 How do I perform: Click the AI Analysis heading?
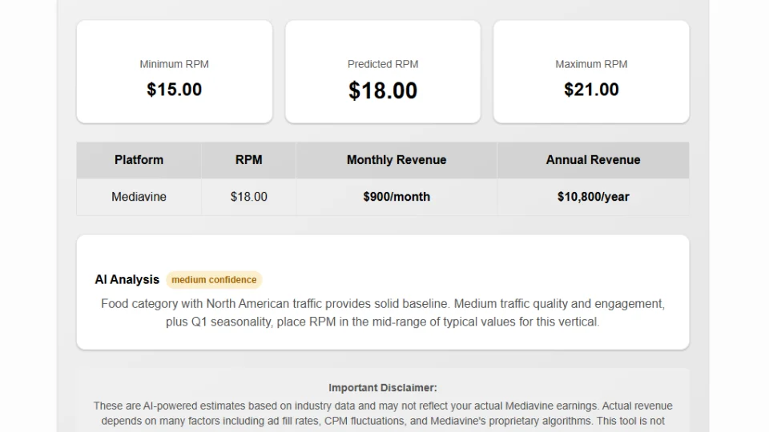tap(127, 280)
